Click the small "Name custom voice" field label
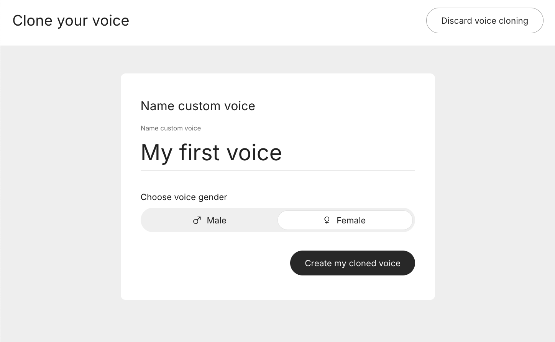This screenshot has width=555, height=342. pos(171,128)
